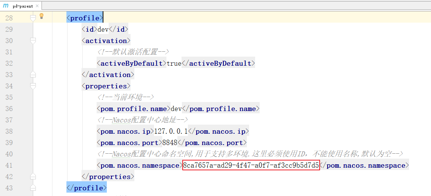
Task: Collapse the profile block at line 28
Action: (33, 18)
